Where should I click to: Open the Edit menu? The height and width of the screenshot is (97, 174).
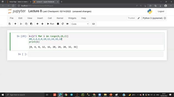(20, 18)
